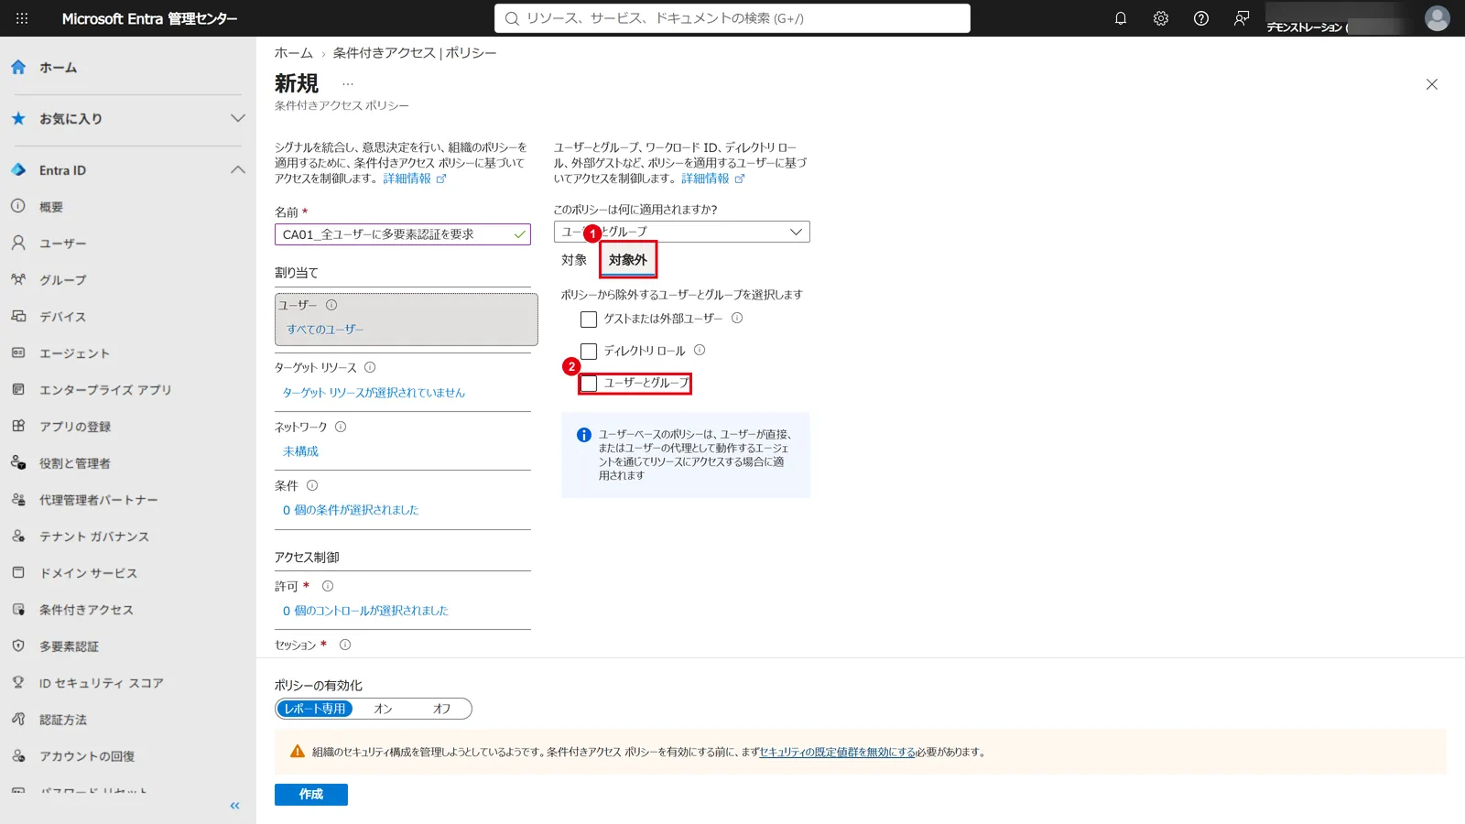Click info icon next to ディレクトリ ロール

(700, 350)
